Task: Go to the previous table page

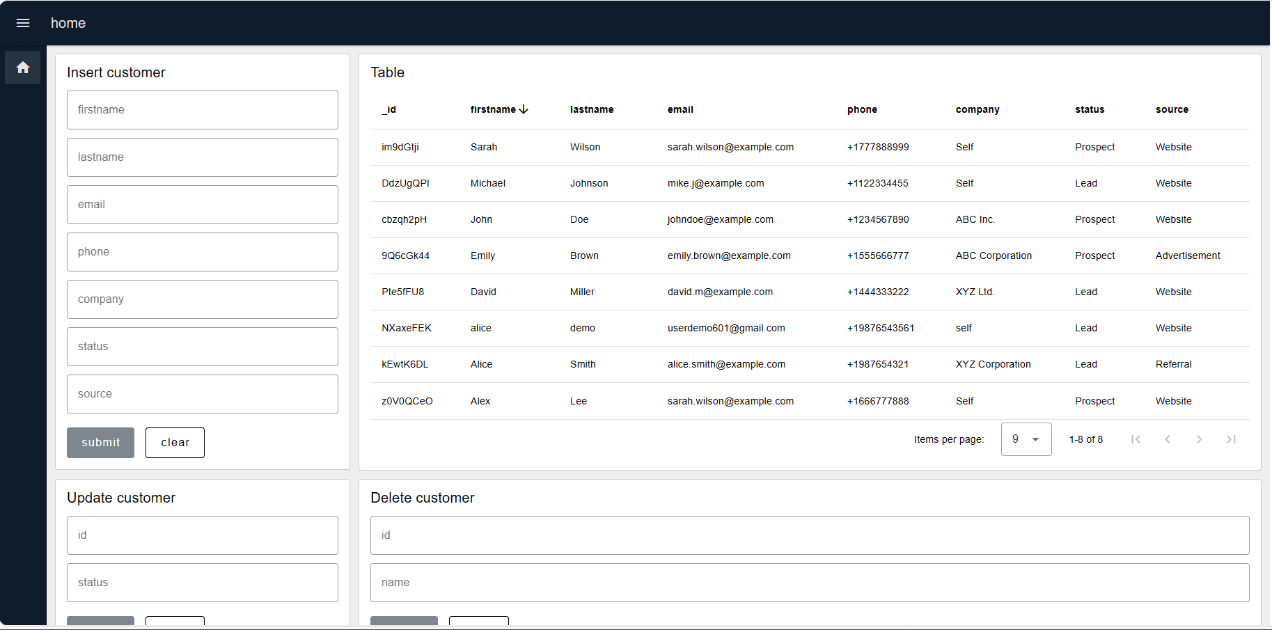Action: tap(1168, 439)
